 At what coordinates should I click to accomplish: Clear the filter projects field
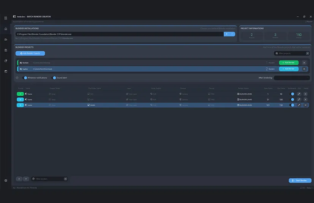[x=308, y=53]
